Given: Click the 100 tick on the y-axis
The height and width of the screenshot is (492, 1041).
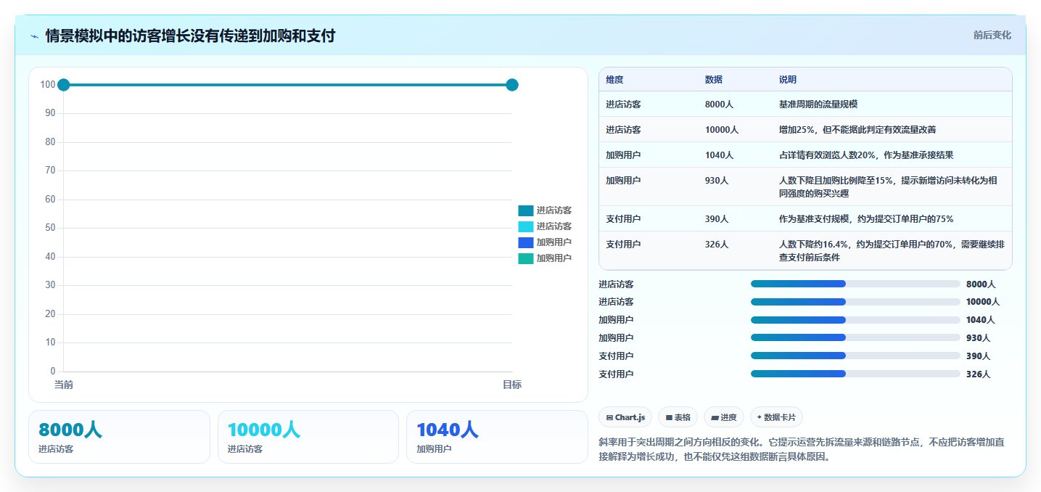Looking at the screenshot, I should coord(48,85).
